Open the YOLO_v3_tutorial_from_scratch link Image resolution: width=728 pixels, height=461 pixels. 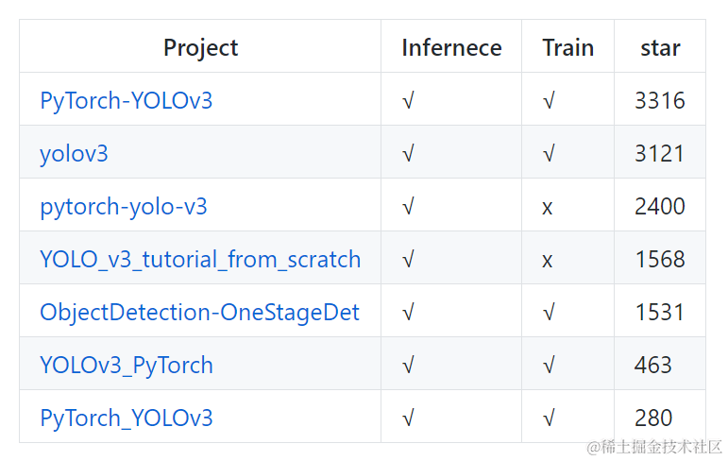200,259
